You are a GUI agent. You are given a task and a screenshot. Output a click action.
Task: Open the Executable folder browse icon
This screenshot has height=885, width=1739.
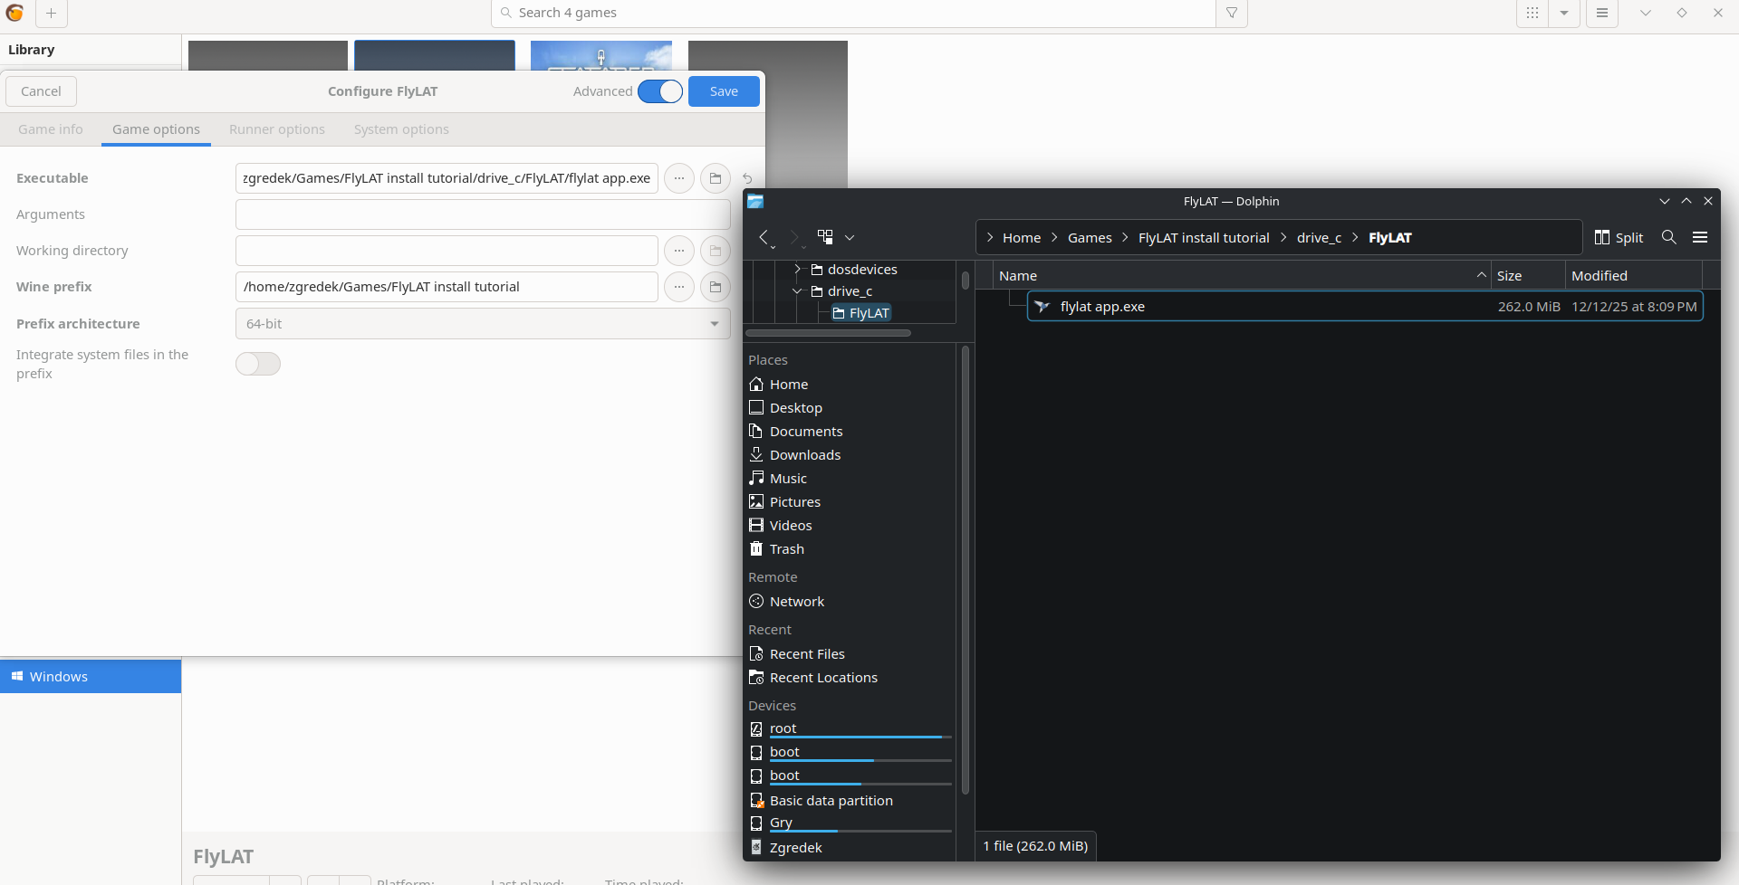tap(715, 178)
